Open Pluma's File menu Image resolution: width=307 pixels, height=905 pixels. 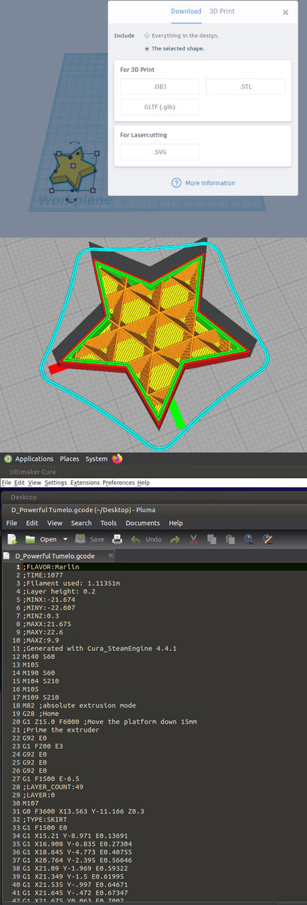12,523
